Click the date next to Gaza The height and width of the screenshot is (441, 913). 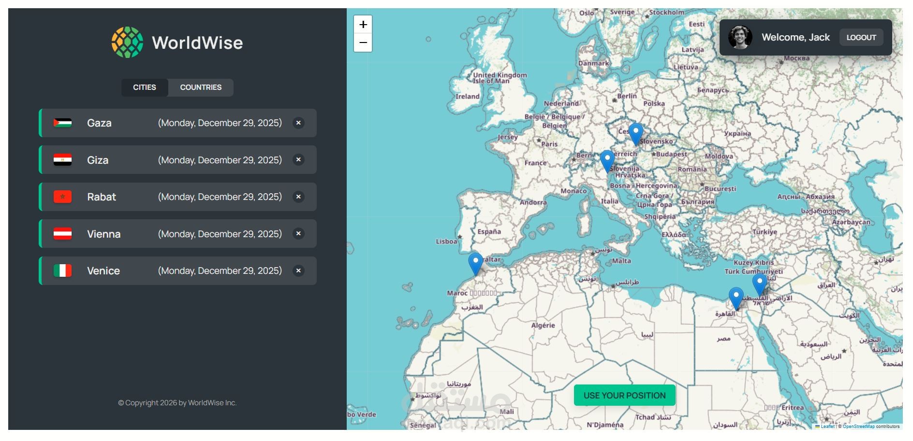[220, 123]
